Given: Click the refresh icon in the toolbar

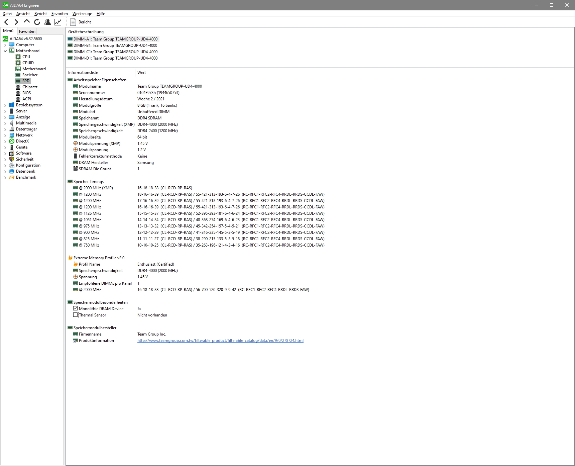Looking at the screenshot, I should click(37, 22).
